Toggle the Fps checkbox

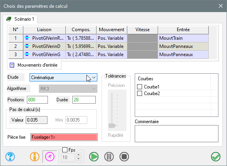click(x=65, y=150)
